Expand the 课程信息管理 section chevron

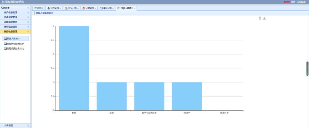(x=28, y=27)
